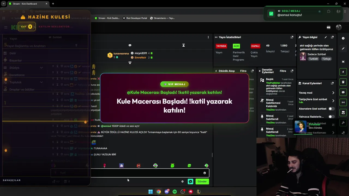Open the emoji picker in chat input

coord(204,173)
